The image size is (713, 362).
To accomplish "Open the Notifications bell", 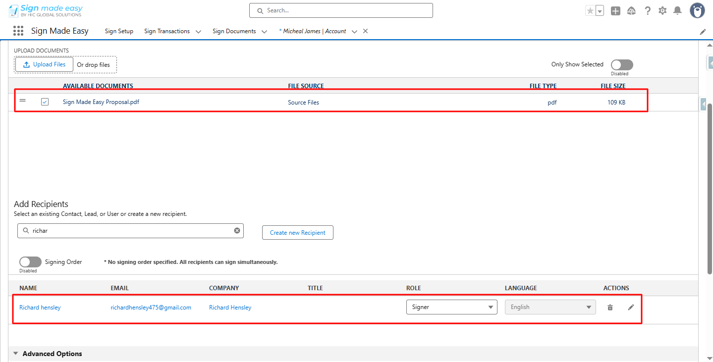I will [678, 11].
